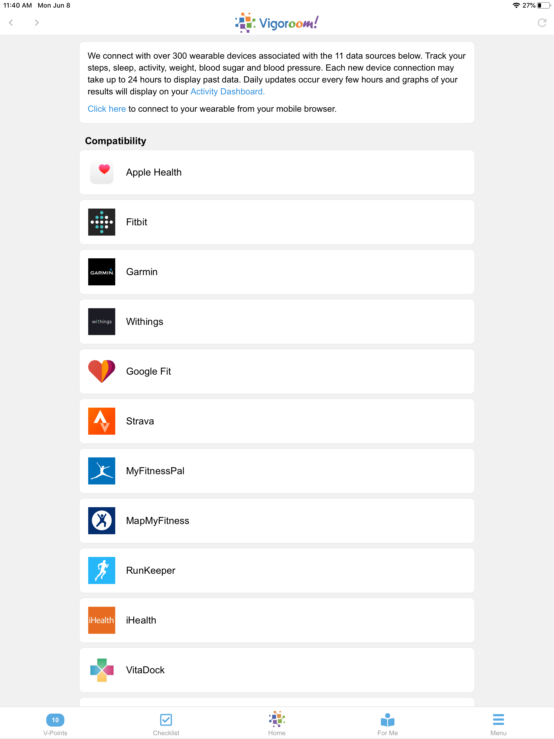Open the Menu hamburger tab

tap(498, 724)
